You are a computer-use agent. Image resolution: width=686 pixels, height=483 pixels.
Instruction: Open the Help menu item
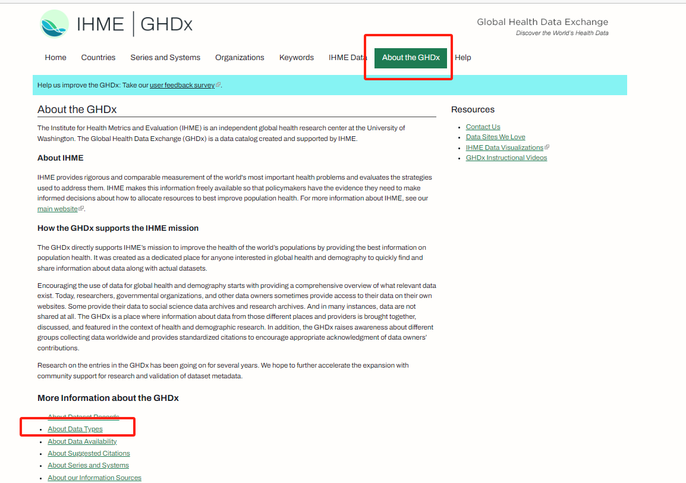coord(463,58)
